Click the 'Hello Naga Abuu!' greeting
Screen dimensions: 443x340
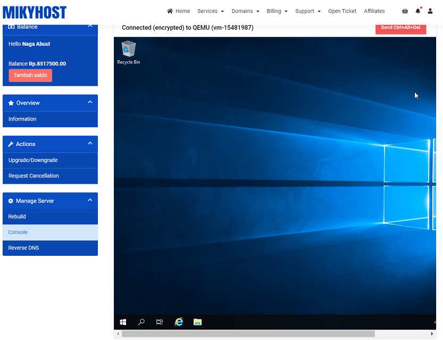(x=29, y=44)
